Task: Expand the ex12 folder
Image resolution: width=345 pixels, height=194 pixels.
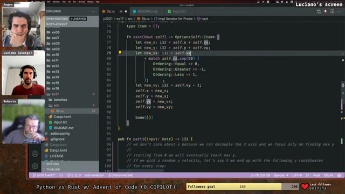Action: pos(53,66)
